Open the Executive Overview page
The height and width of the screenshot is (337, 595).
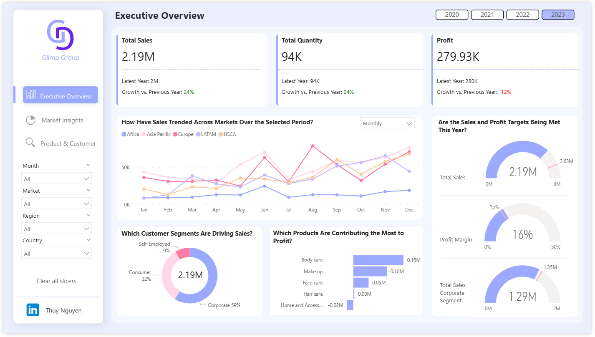coord(61,95)
